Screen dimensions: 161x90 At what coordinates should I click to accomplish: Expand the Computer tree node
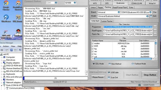click(x=2, y=57)
